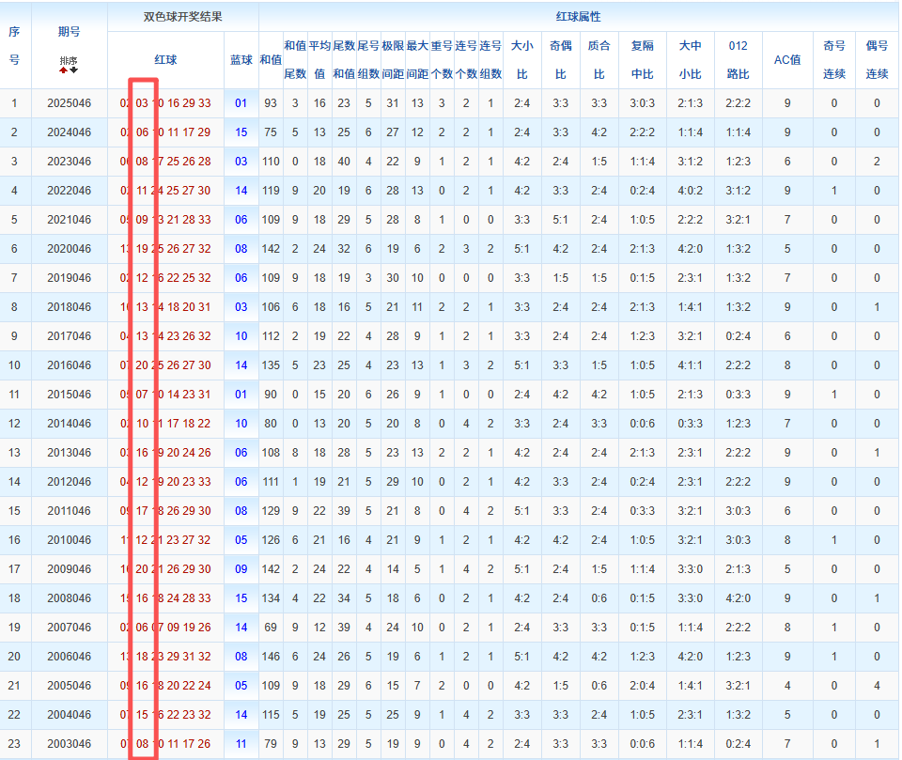Viewport: 902px width, 760px height.
Task: Click issue number 2020046
Action: pyautogui.click(x=69, y=249)
